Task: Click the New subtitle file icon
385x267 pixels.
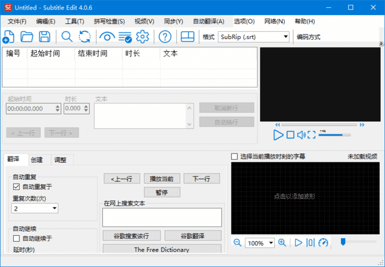Action: click(x=8, y=37)
